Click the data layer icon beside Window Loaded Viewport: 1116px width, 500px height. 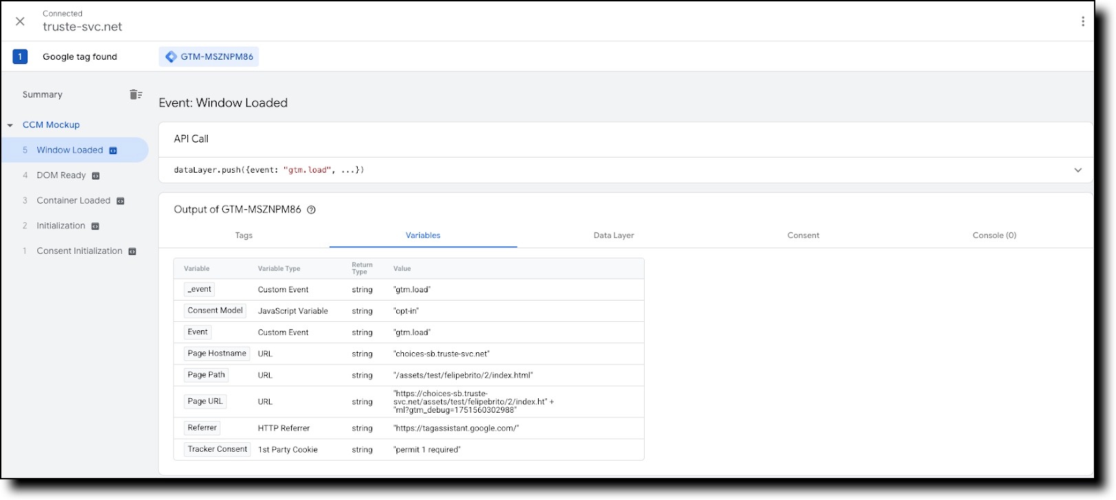pos(113,151)
